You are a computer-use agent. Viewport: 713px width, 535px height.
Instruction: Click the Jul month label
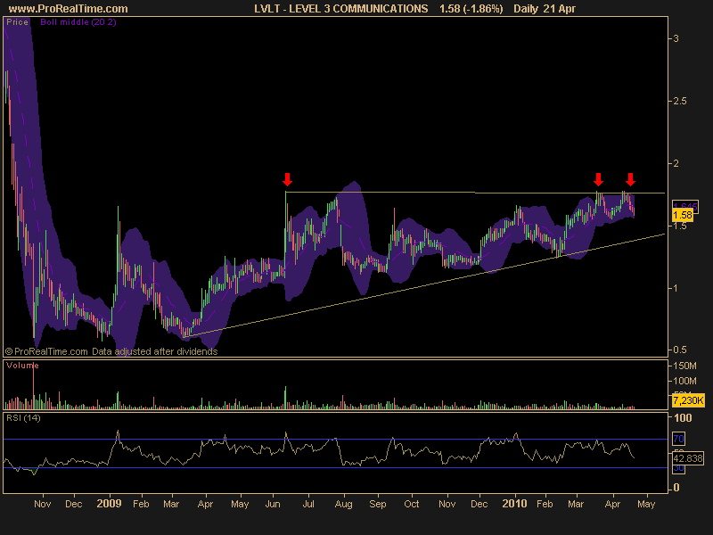tap(308, 504)
